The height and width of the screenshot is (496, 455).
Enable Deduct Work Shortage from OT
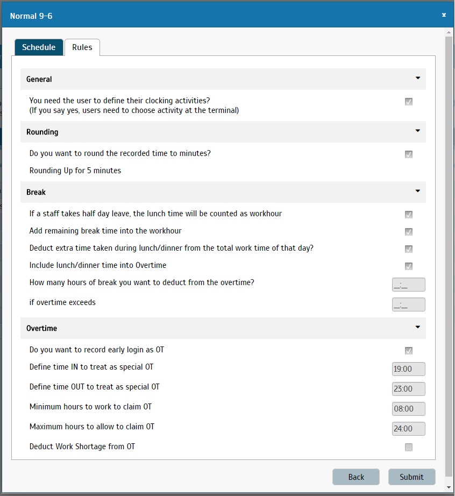pos(409,447)
